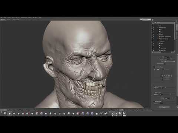Select the Smooth brush tool
The width and height of the screenshot is (178, 133).
10,114
